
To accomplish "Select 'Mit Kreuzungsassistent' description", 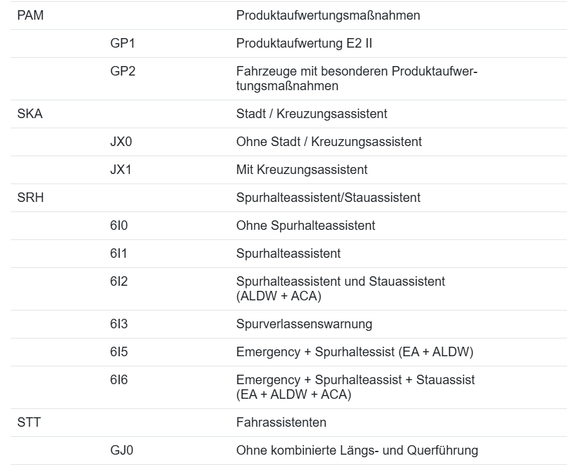I will pos(302,170).
